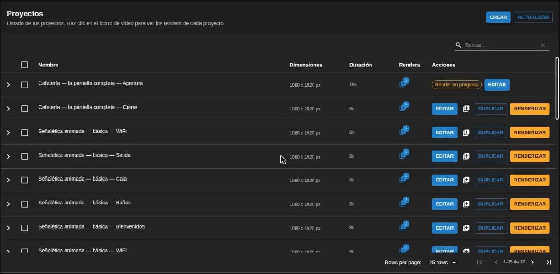Expand the Señalética Baños row
This screenshot has width=560, height=274.
8,204
